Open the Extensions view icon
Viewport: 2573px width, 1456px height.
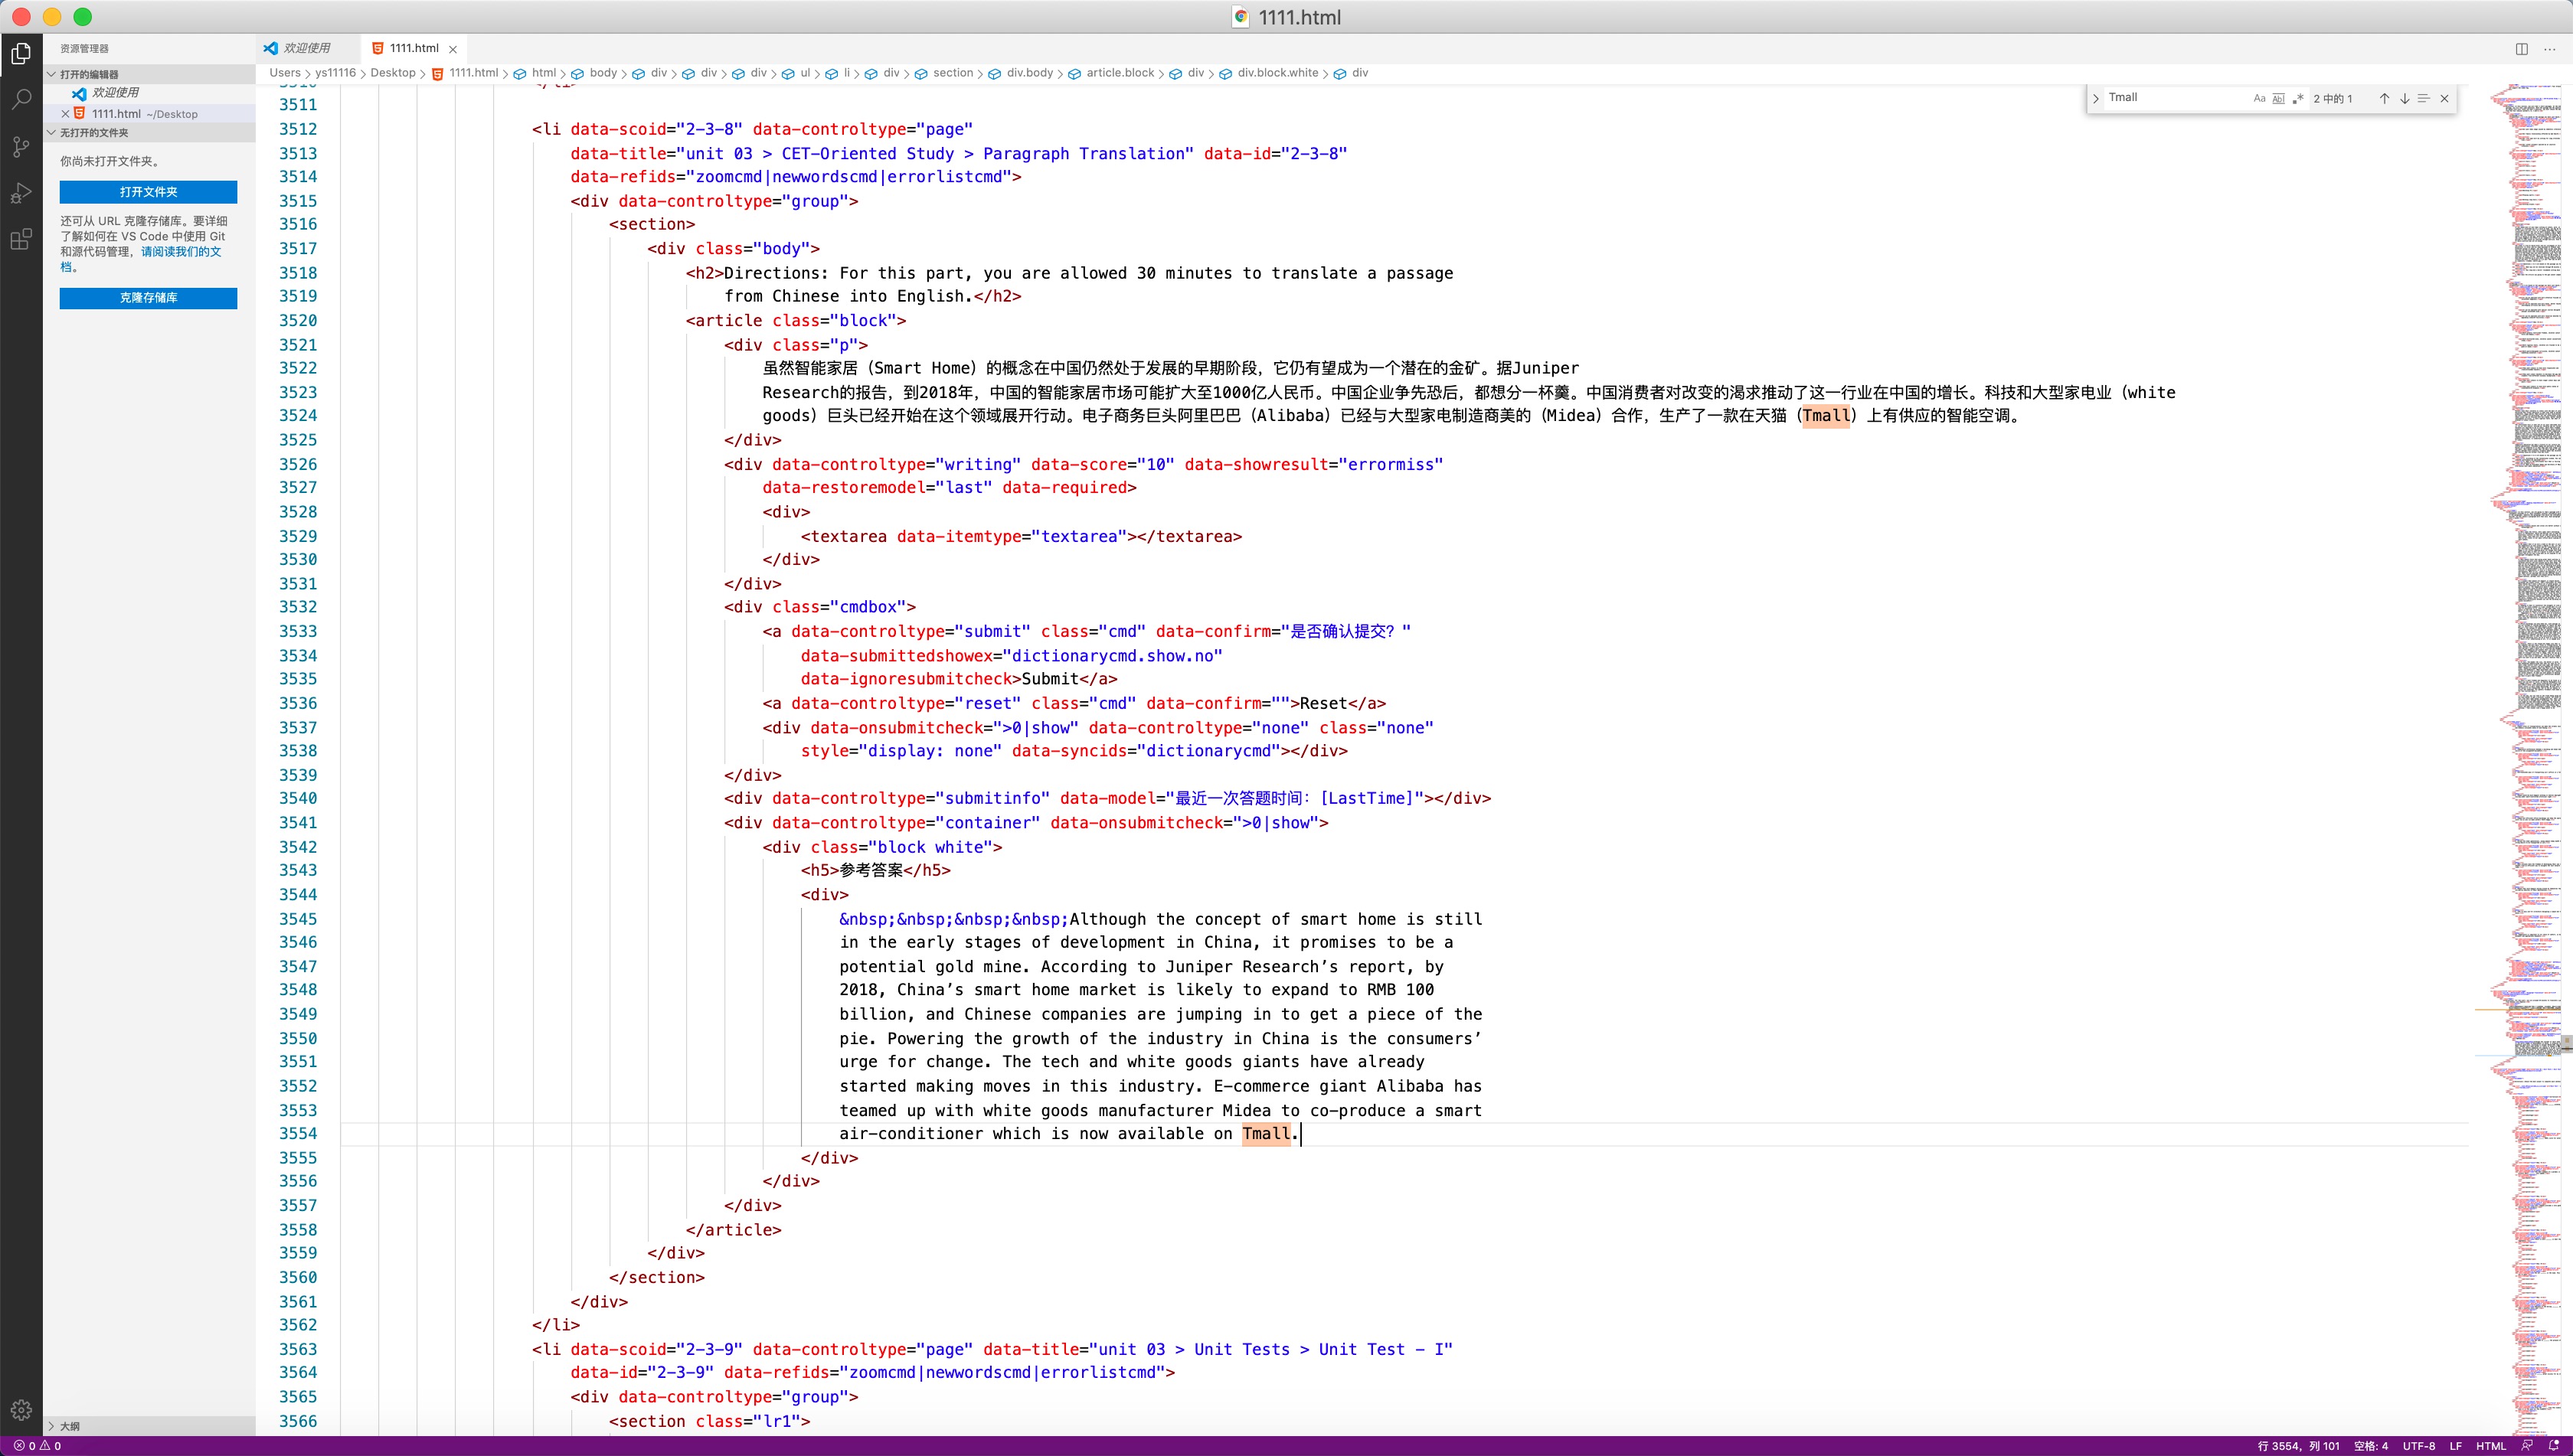point(21,240)
